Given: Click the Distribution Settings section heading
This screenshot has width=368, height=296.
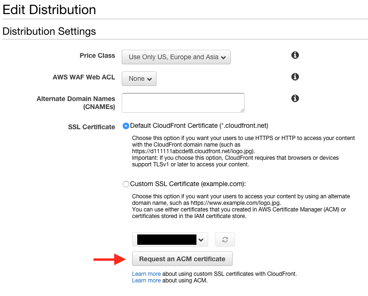Looking at the screenshot, I should [x=49, y=31].
